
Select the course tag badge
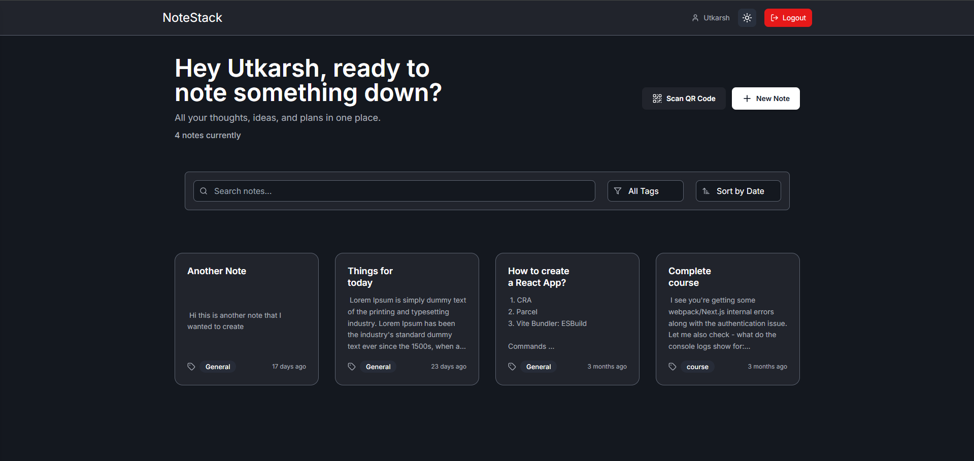697,367
